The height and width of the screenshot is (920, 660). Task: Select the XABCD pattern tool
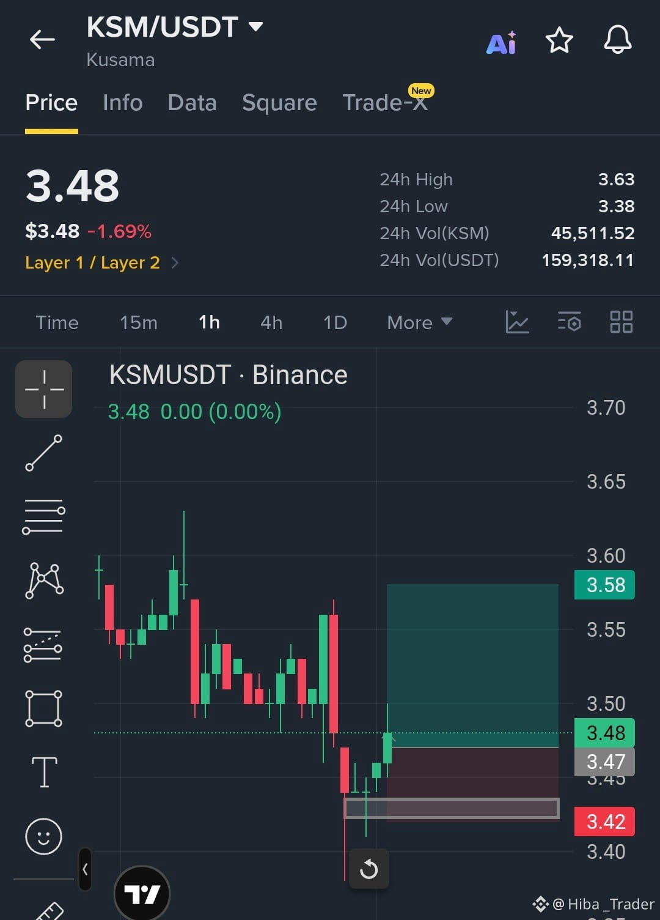point(44,581)
